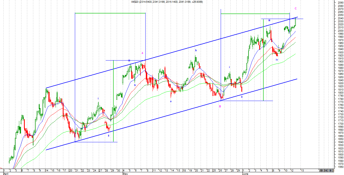Screen dimensions: 344x175
Task: Select the magenta wave label A
Action: coord(142,53)
